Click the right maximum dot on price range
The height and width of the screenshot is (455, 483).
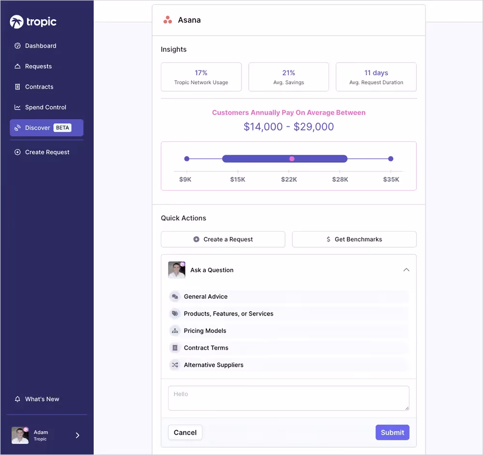391,159
